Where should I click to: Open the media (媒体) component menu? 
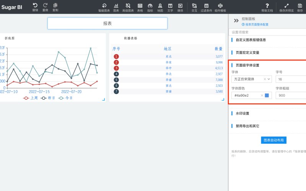(x=180, y=8)
